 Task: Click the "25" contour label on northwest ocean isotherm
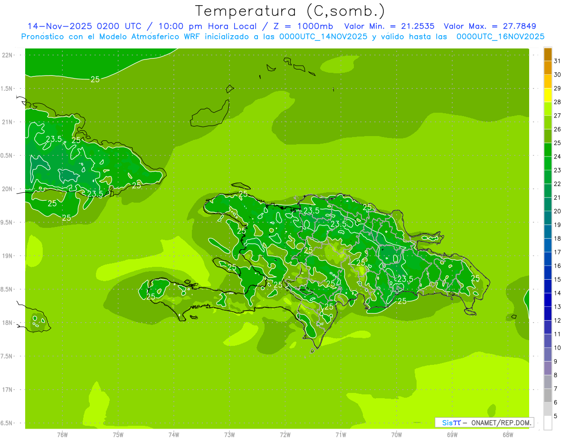95,79
